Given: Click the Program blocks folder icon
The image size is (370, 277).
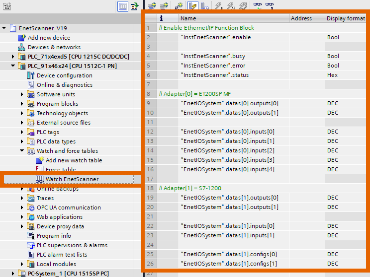Looking at the screenshot, I should click(30, 104).
